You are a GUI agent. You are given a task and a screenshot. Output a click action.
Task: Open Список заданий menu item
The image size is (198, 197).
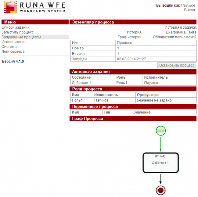coord(16,28)
